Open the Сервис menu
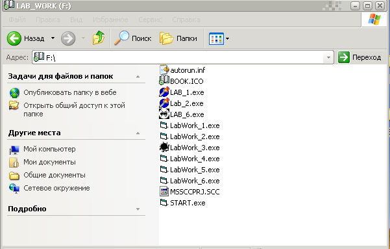Screen dimensions: 390x249 pyautogui.click(x=151, y=20)
